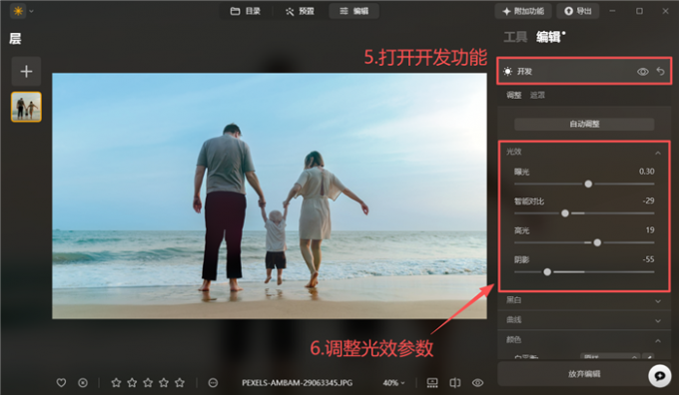The width and height of the screenshot is (679, 395).
Task: Switch to the 目录 catalog tab
Action: pos(246,11)
